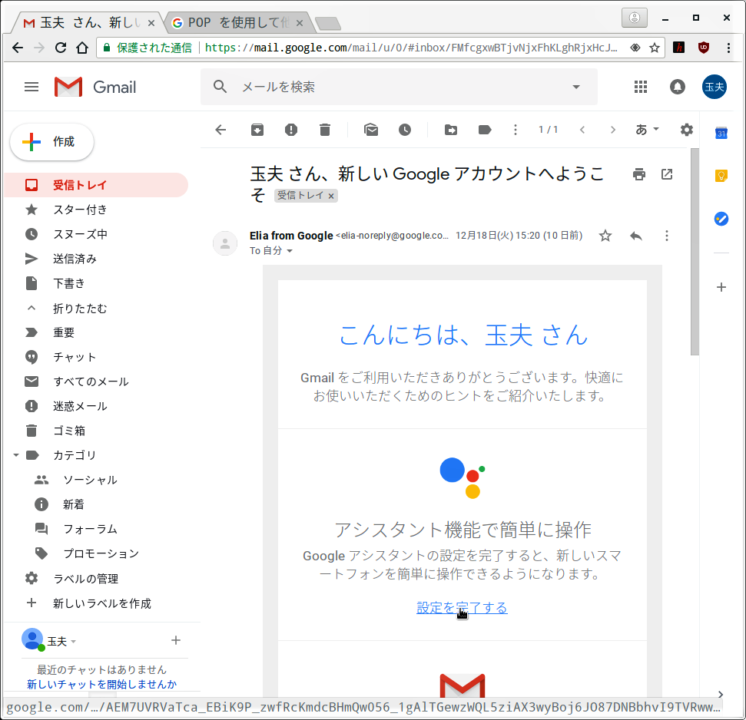Apply a label using the label icon
Image resolution: width=746 pixels, height=720 pixels.
coord(485,130)
